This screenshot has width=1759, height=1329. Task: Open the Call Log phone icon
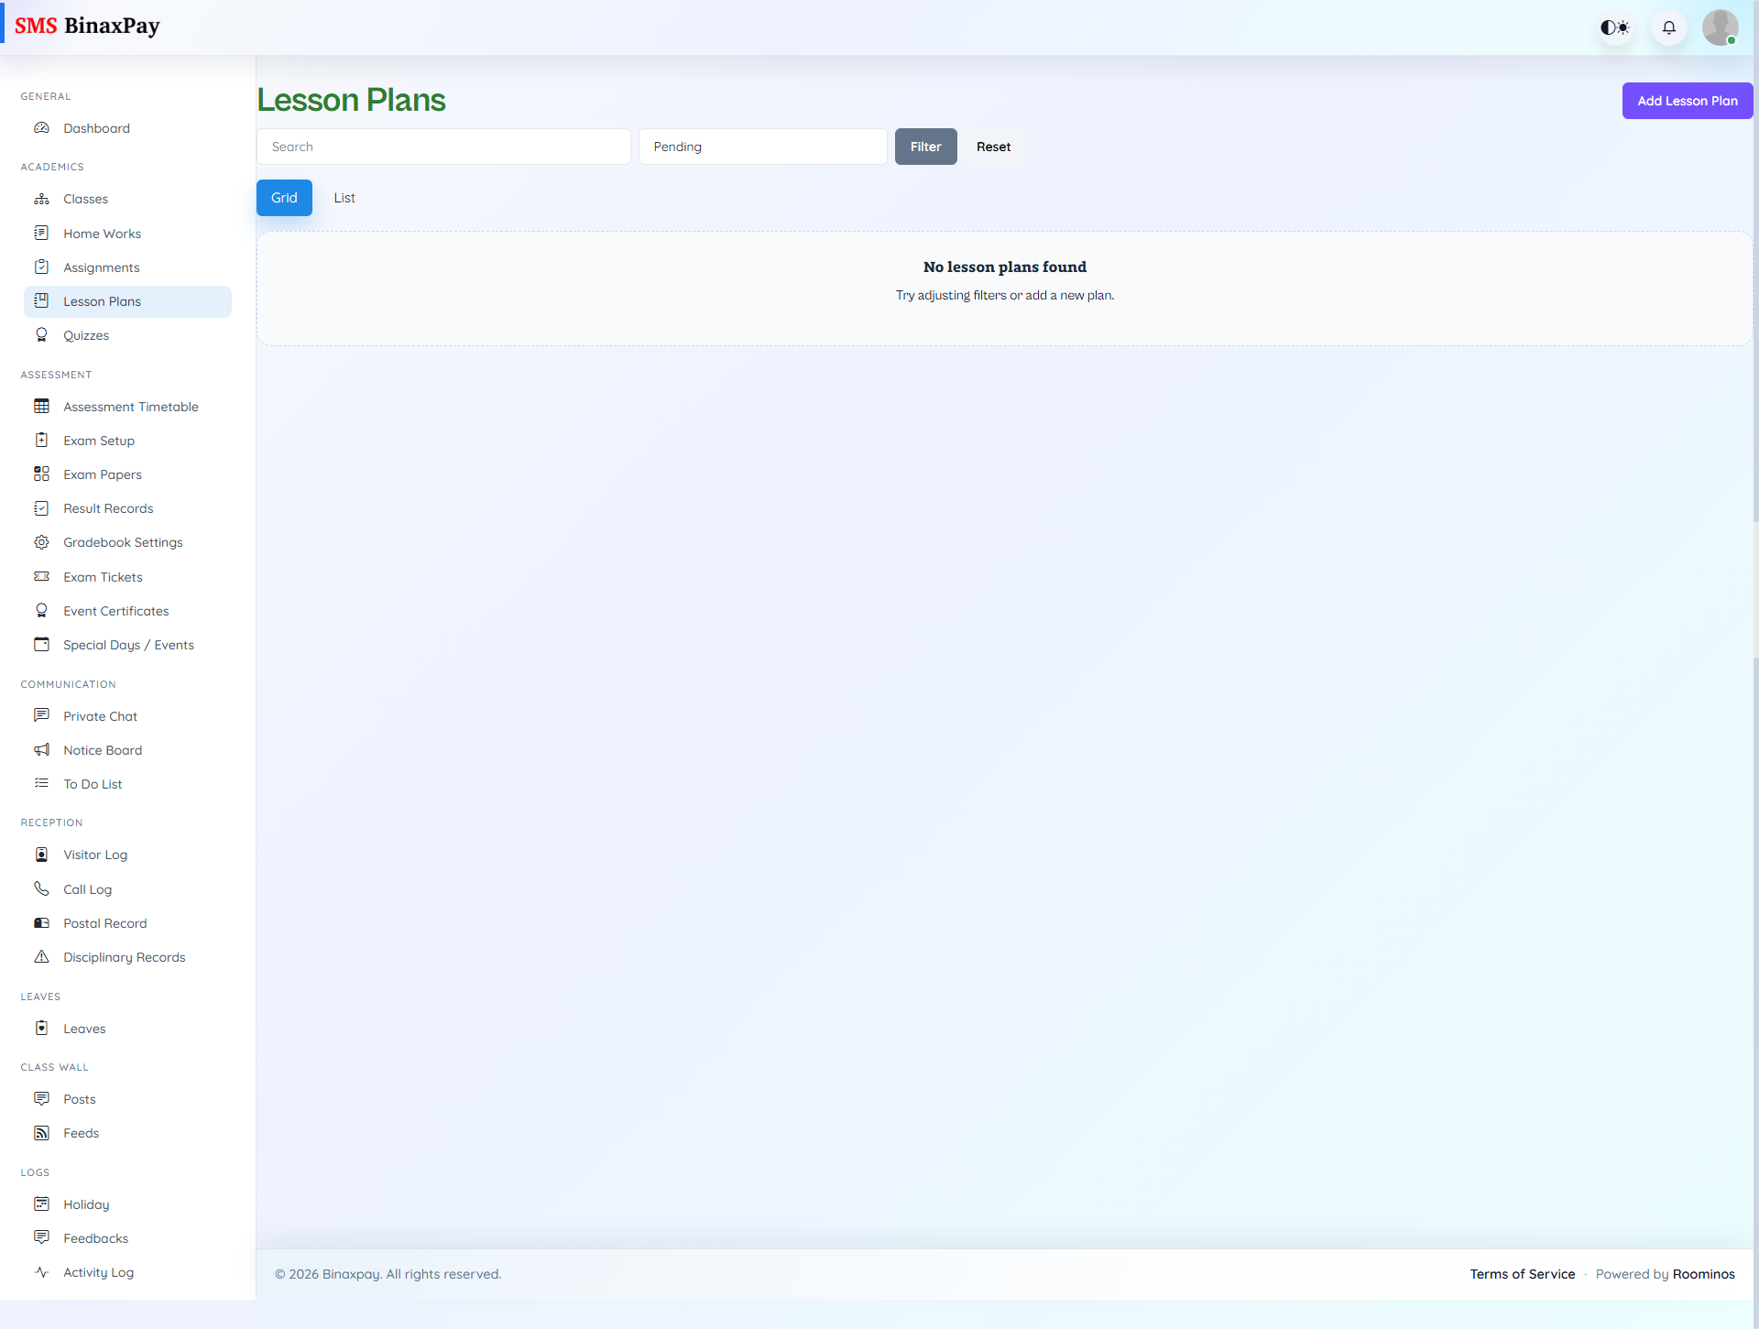(x=42, y=888)
